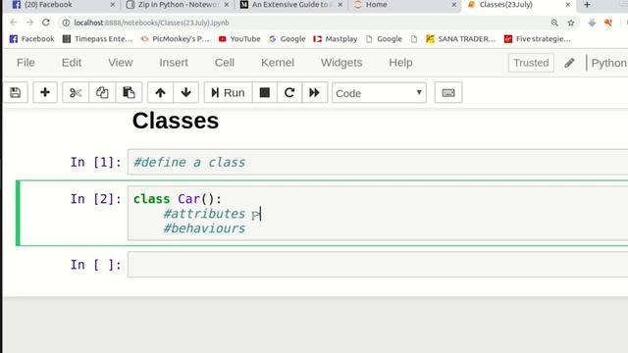Open the command palette keyboard icon

tap(448, 93)
